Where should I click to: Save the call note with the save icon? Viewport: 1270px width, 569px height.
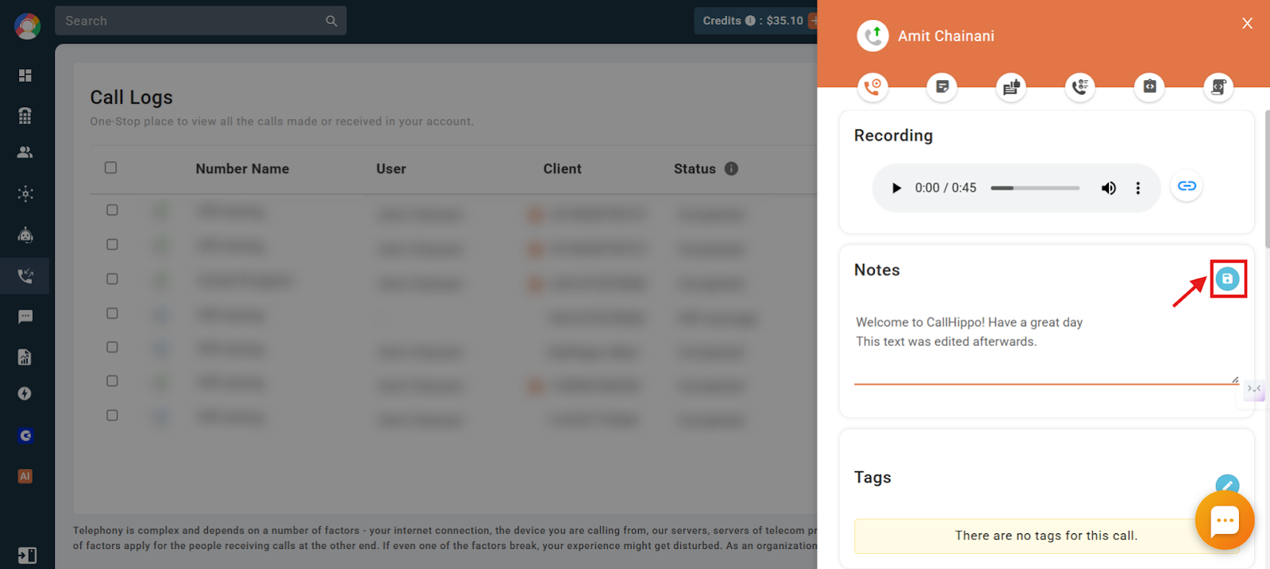(1227, 279)
